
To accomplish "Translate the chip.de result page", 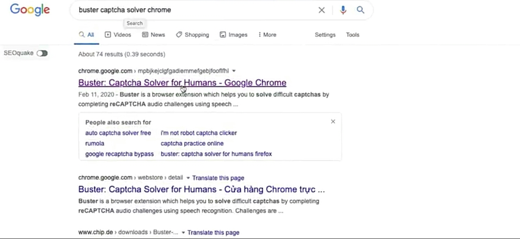I will click(213, 233).
